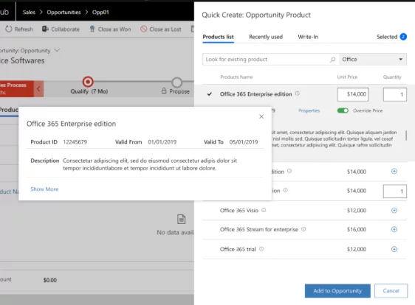415x305 pixels.
Task: Click the Quantity column header
Action: (x=392, y=77)
